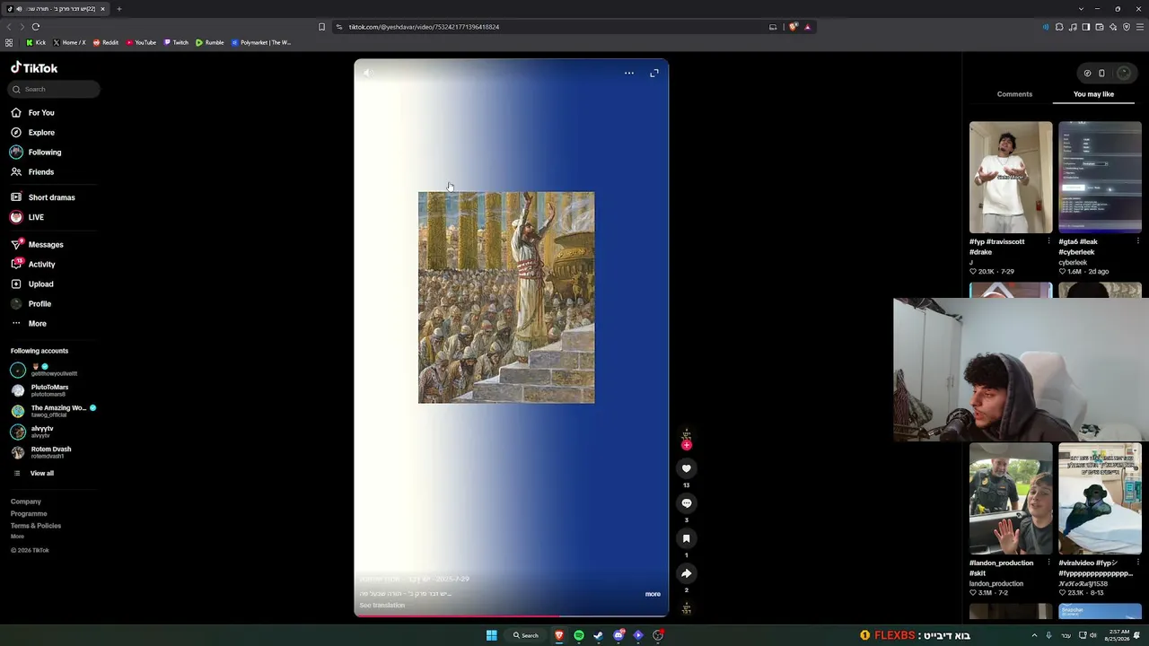Image resolution: width=1149 pixels, height=646 pixels.
Task: Click the compass icon in top-right pill
Action: [x=1087, y=74]
